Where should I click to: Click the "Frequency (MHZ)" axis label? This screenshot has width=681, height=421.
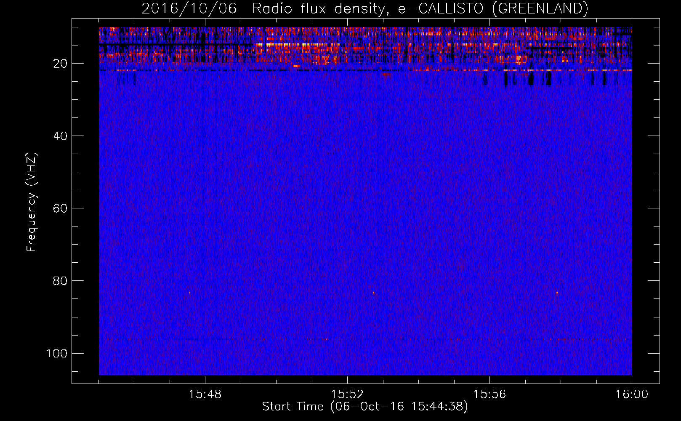click(x=32, y=202)
